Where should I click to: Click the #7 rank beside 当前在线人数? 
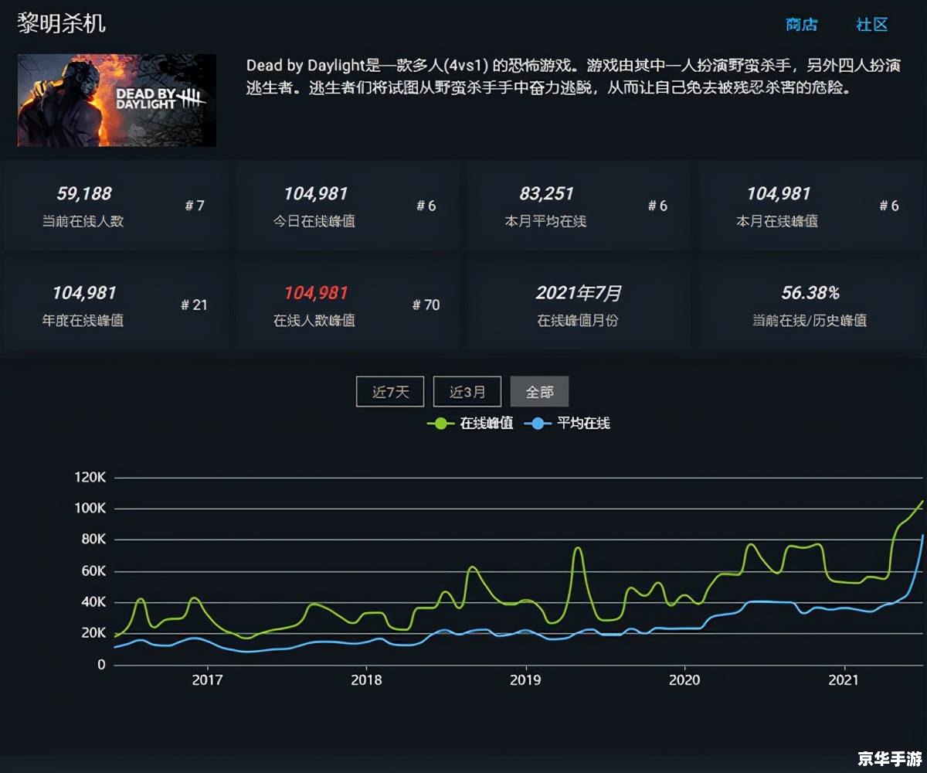pyautogui.click(x=195, y=206)
